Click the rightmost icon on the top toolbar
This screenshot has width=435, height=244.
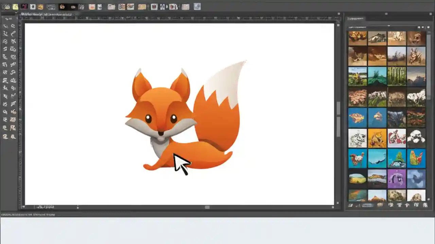point(197,6)
